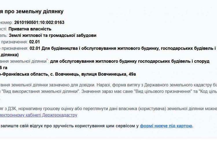Click cadastral number 2610190501:10:002:0163
The width and height of the screenshot is (217, 144).
(39, 22)
